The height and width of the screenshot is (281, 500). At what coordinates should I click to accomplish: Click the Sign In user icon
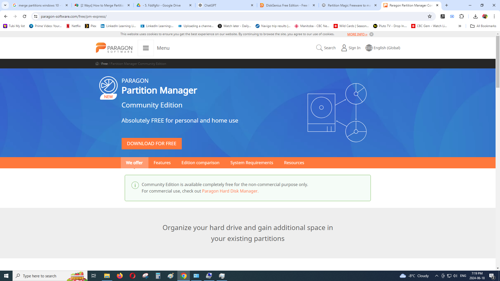coord(344,48)
